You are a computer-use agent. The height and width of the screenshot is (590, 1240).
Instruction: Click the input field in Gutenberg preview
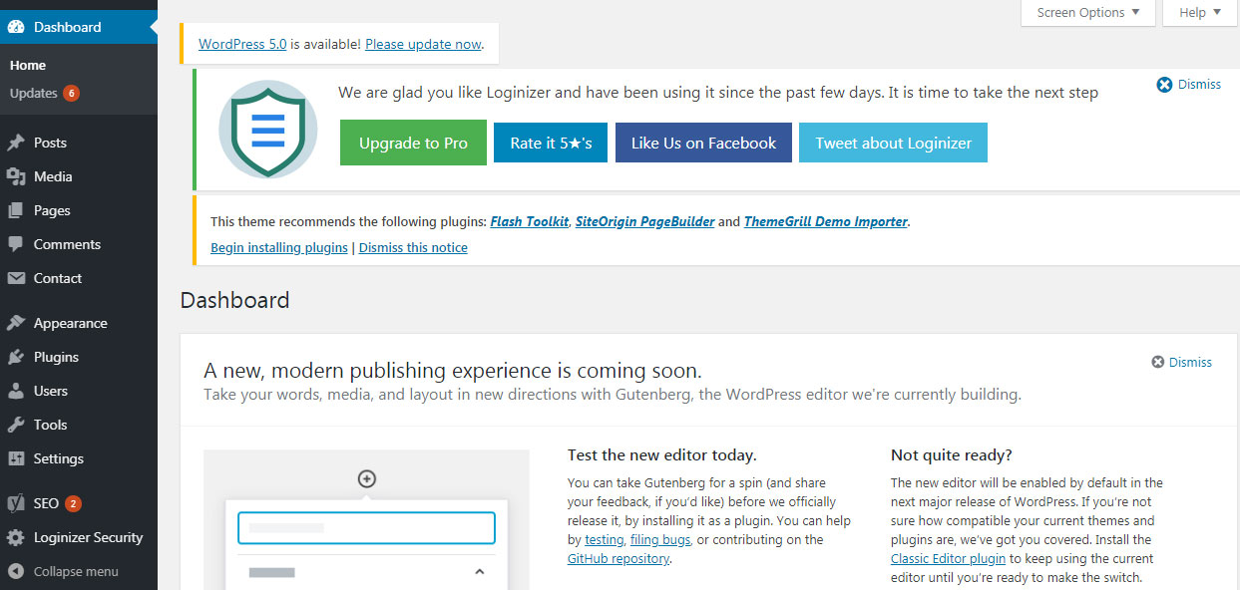(x=366, y=528)
